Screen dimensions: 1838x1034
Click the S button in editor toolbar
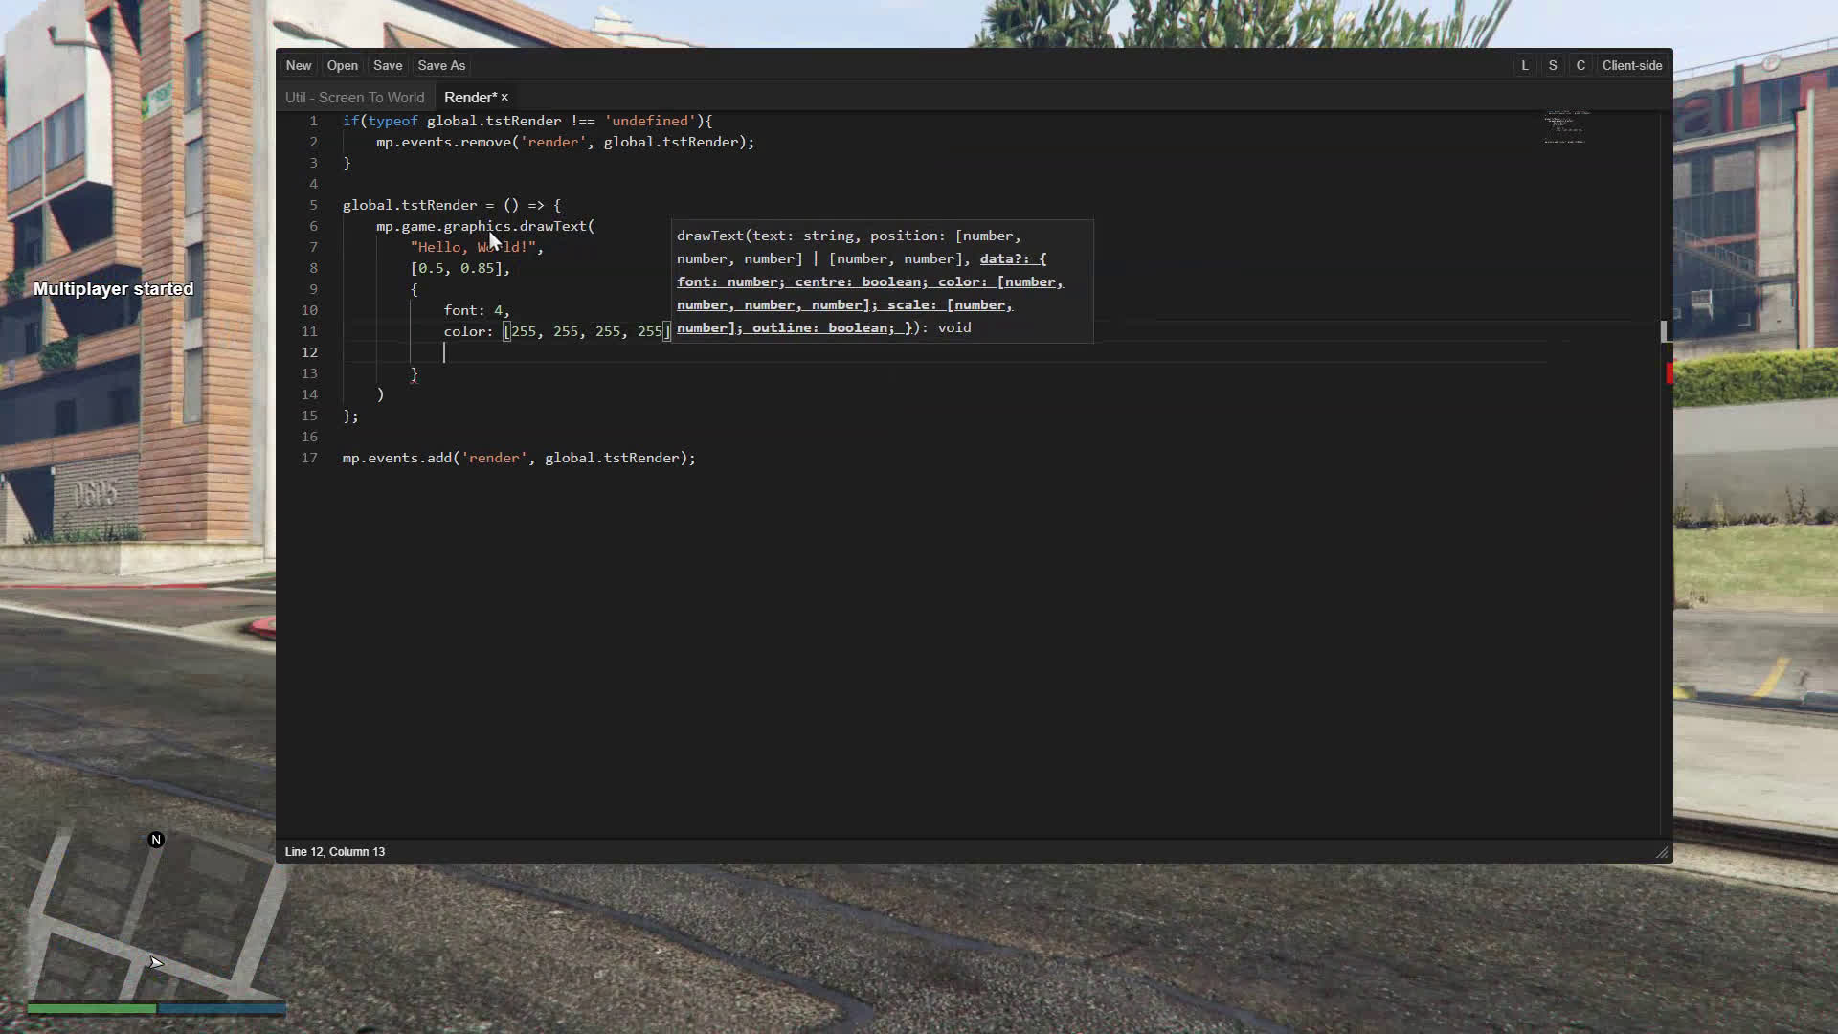pyautogui.click(x=1553, y=65)
